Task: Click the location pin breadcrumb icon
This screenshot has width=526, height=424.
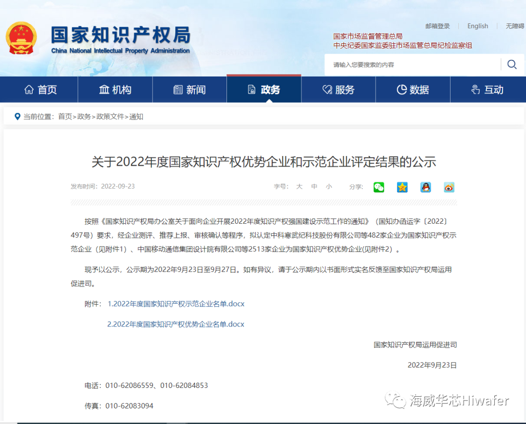Action: [x=18, y=117]
